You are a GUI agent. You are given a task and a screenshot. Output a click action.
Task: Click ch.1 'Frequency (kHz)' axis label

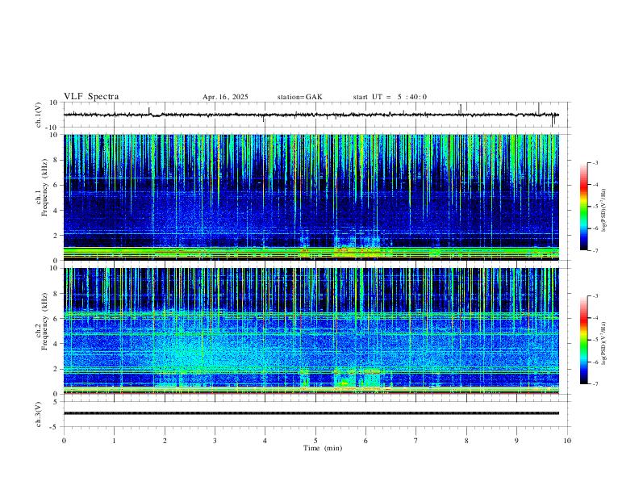pos(44,187)
